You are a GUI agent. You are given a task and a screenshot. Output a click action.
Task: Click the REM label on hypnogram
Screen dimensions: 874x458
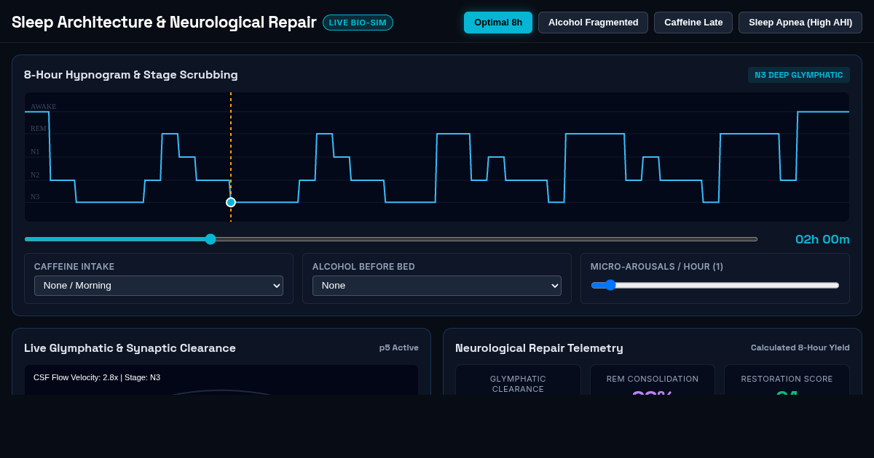(39, 129)
